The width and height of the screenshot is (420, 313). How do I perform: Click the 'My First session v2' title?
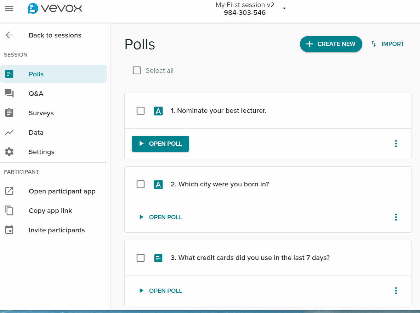coord(245,5)
